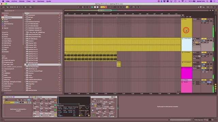Open the Song track Master output dropdown
This screenshot has height=122, width=218.
coord(197,19)
